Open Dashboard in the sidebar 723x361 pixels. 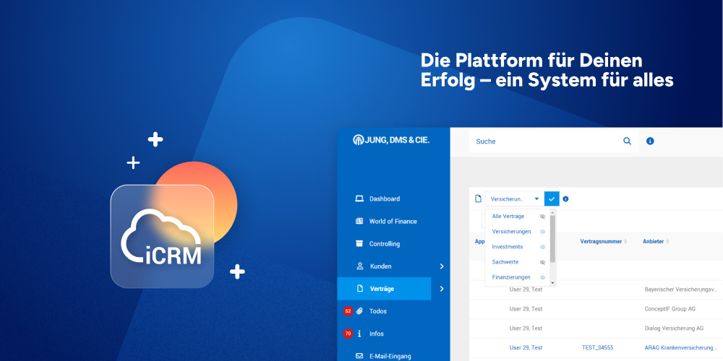pyautogui.click(x=385, y=199)
